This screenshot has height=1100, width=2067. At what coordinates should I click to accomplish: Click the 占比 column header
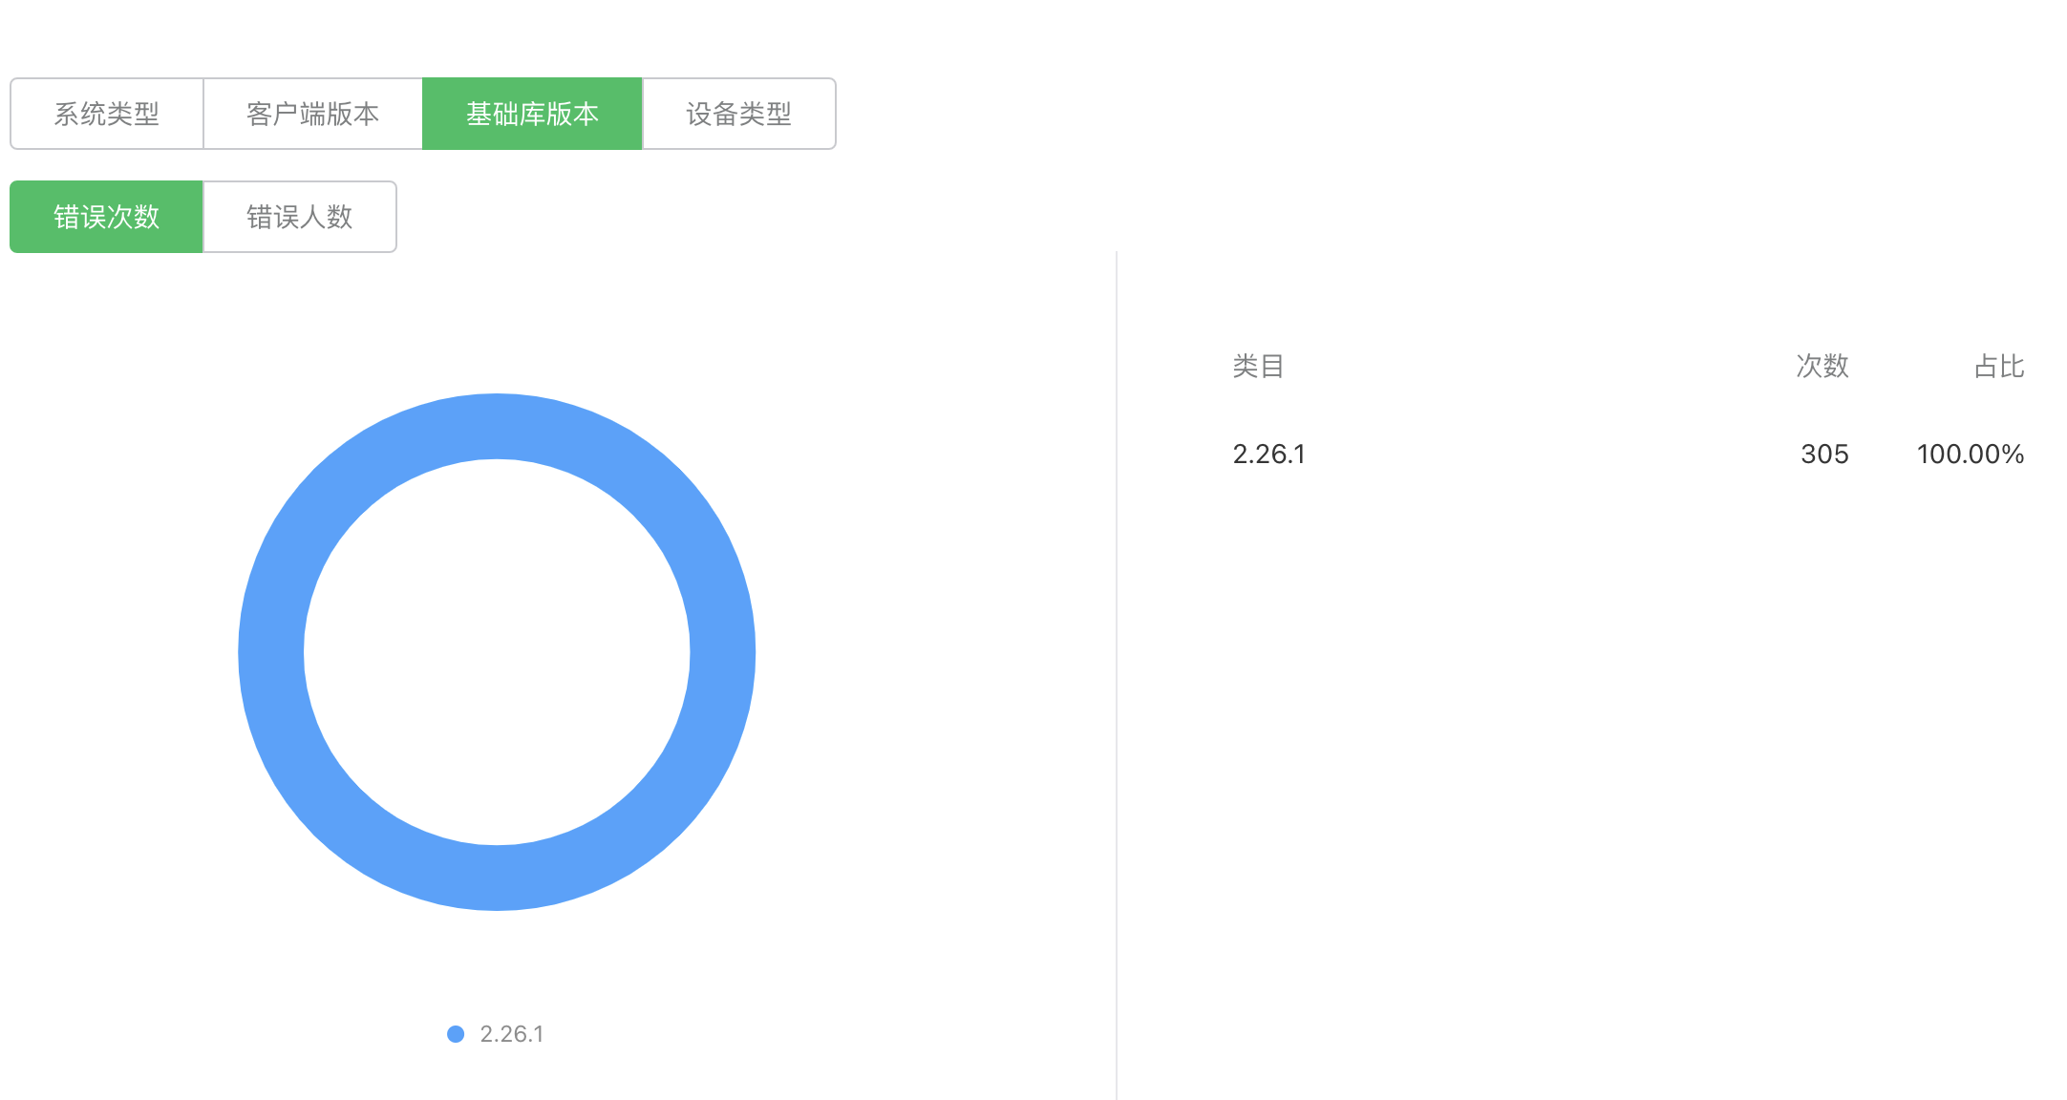(x=1998, y=366)
